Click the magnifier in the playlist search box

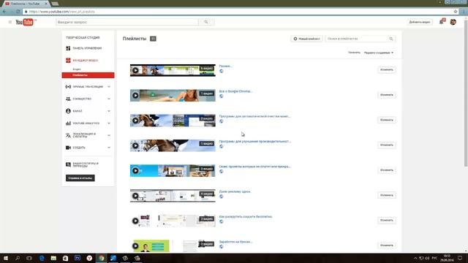pos(391,39)
